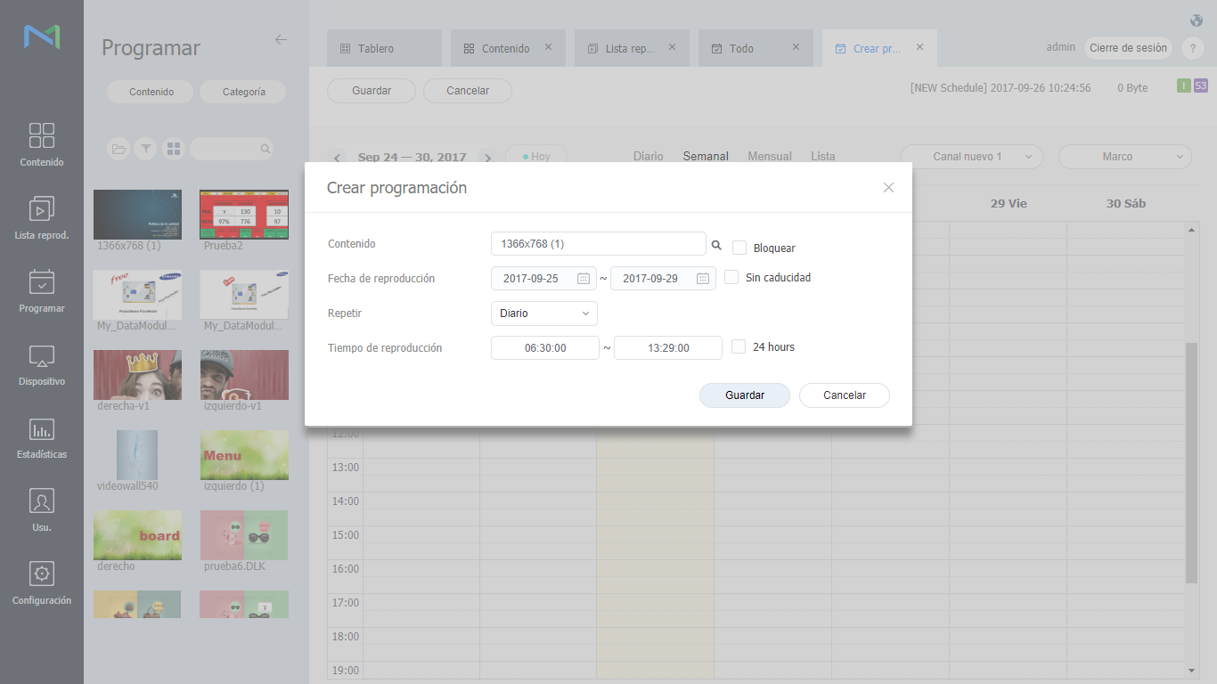The image size is (1217, 684).
Task: Select the prueba6.DLK thumbnail
Action: [244, 535]
